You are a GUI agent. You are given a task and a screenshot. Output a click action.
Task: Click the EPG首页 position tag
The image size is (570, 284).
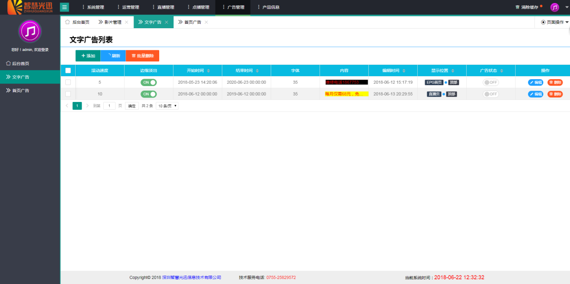point(434,82)
